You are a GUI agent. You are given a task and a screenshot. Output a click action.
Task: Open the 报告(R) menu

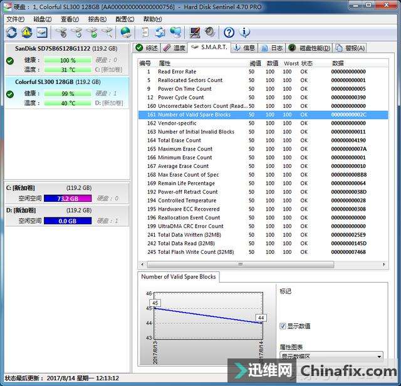tap(97, 19)
